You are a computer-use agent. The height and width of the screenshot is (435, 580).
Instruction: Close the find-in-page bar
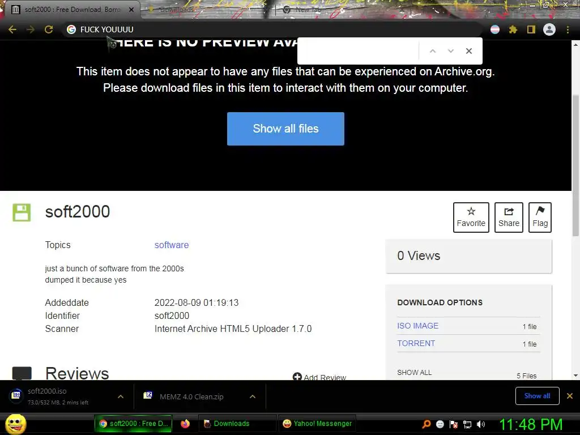pos(468,51)
